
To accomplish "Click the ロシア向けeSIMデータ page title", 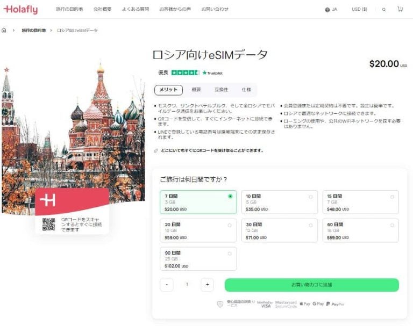I will point(210,55).
